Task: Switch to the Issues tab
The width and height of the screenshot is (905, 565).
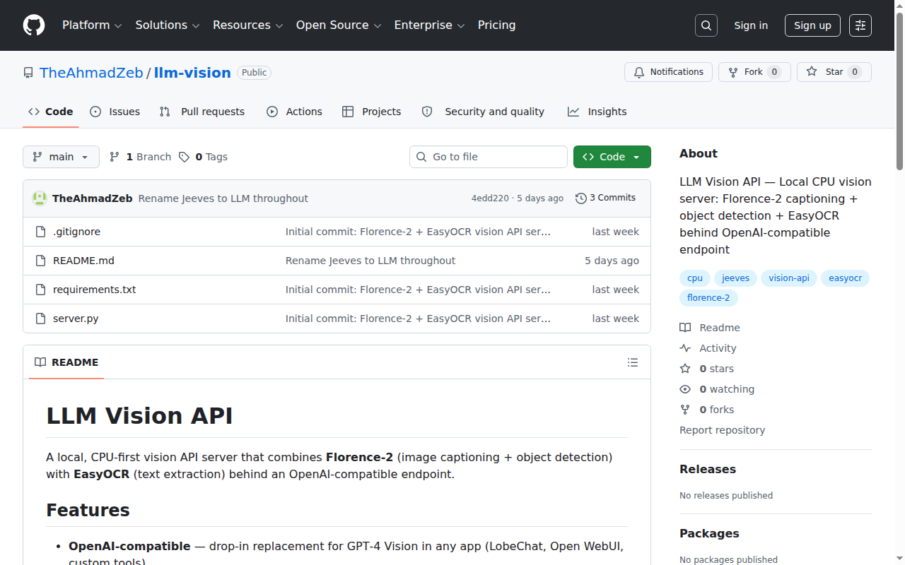Action: tap(115, 112)
